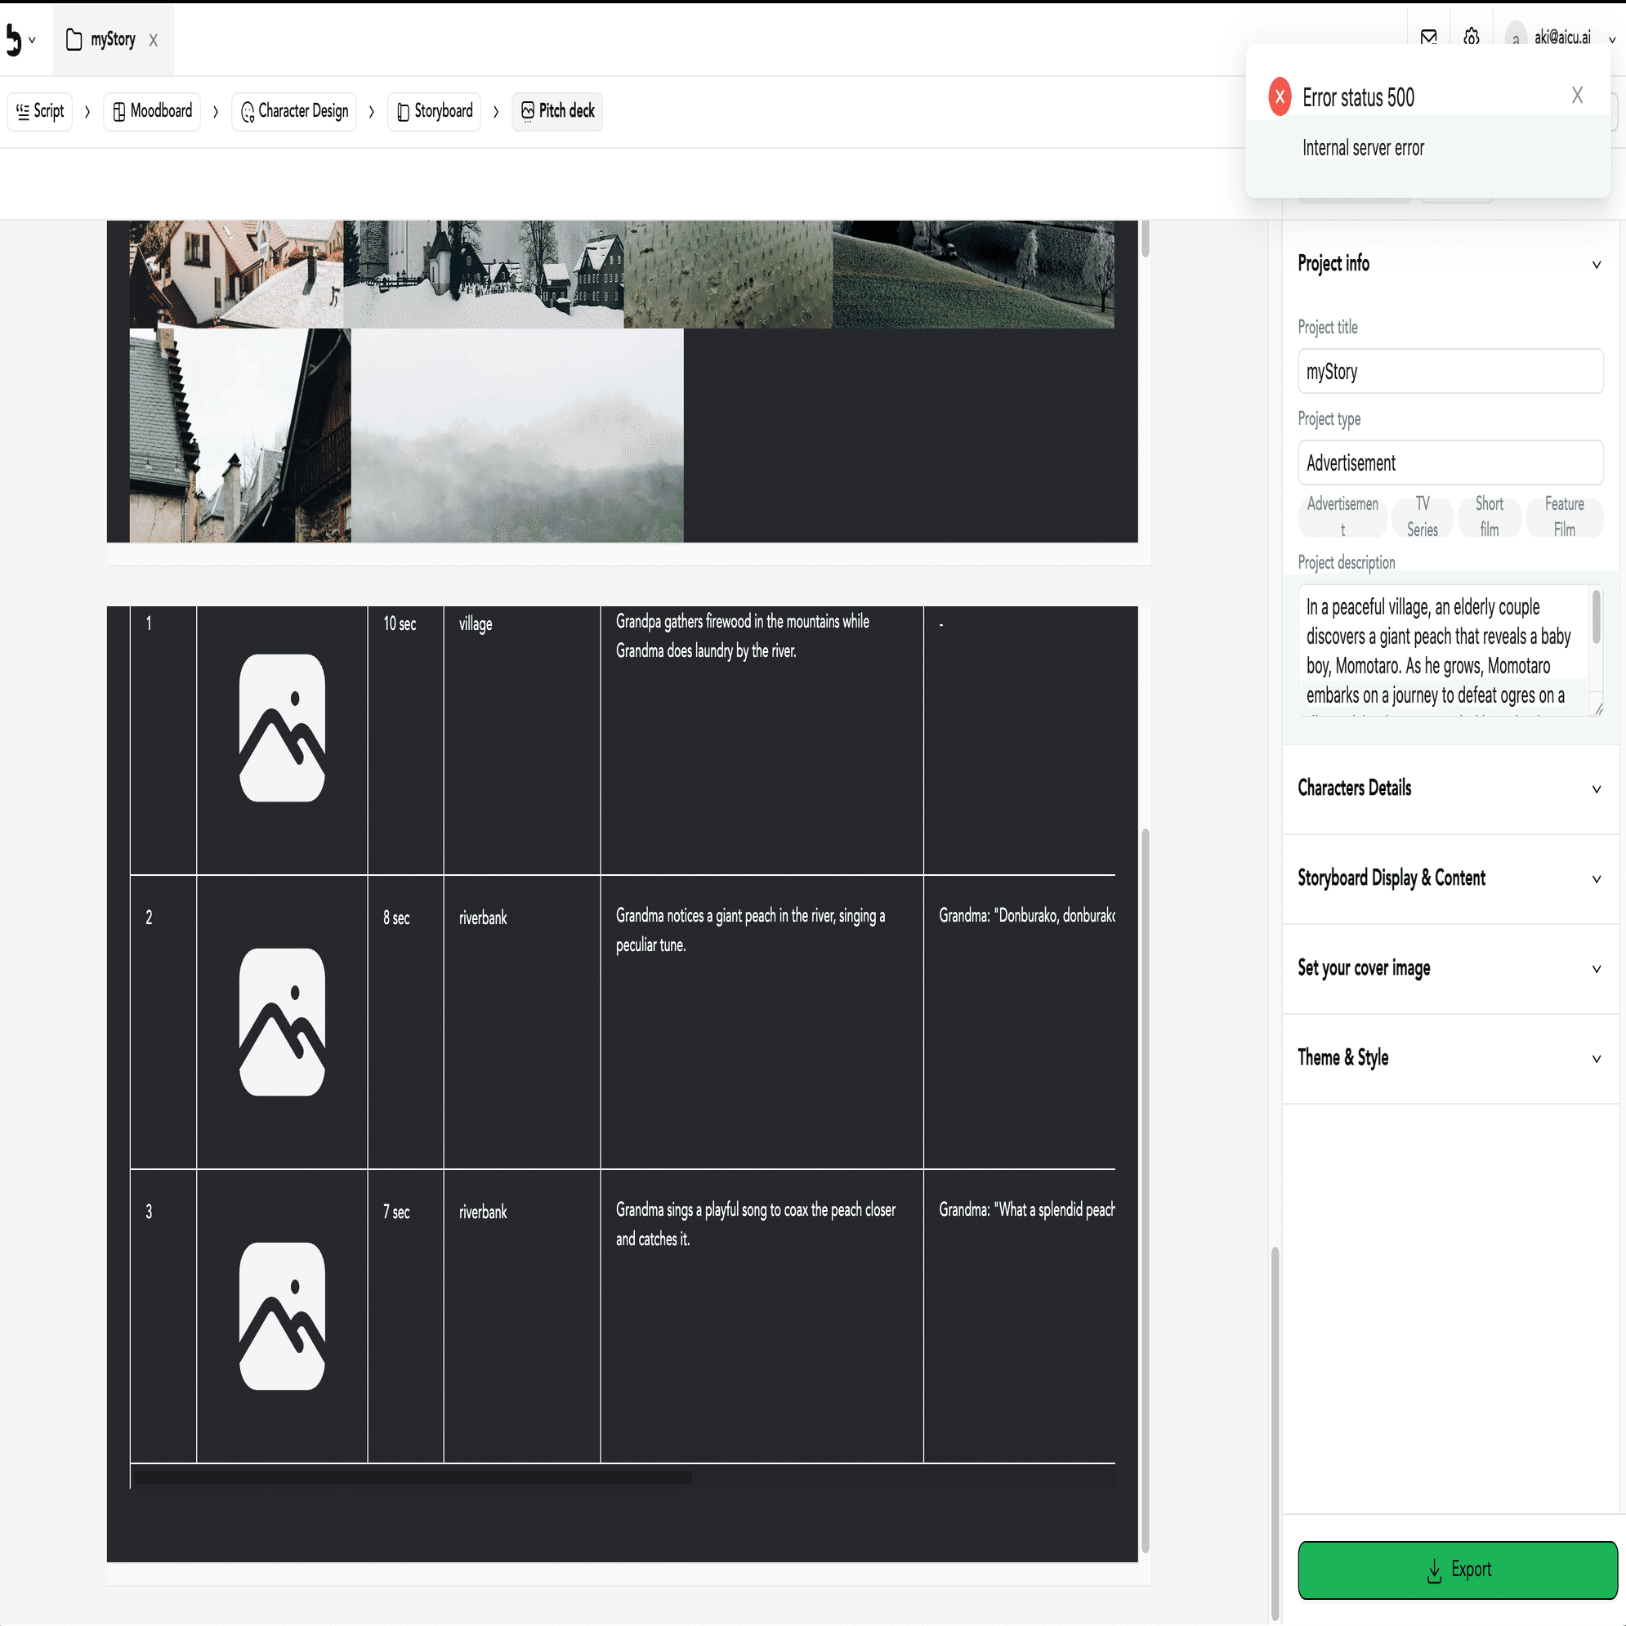This screenshot has width=1626, height=1626.
Task: Expand the Characters Details section
Action: click(1450, 788)
